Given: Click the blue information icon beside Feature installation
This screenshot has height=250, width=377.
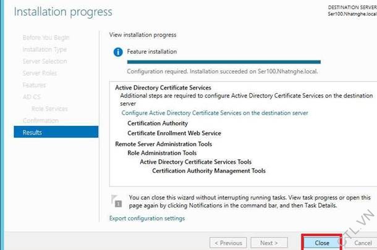Looking at the screenshot, I should (118, 52).
